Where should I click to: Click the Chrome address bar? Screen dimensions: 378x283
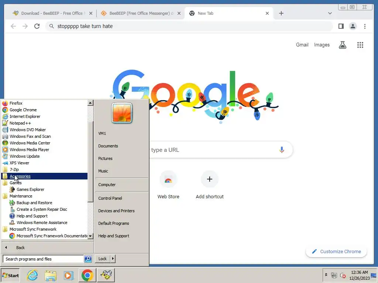[x=189, y=26]
